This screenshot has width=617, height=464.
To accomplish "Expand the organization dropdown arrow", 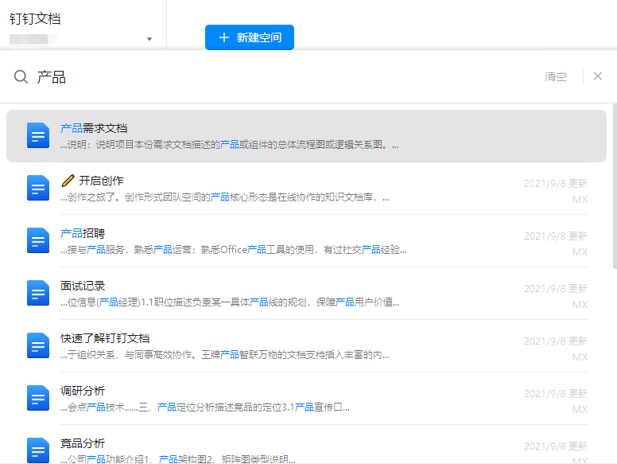I will coord(149,39).
